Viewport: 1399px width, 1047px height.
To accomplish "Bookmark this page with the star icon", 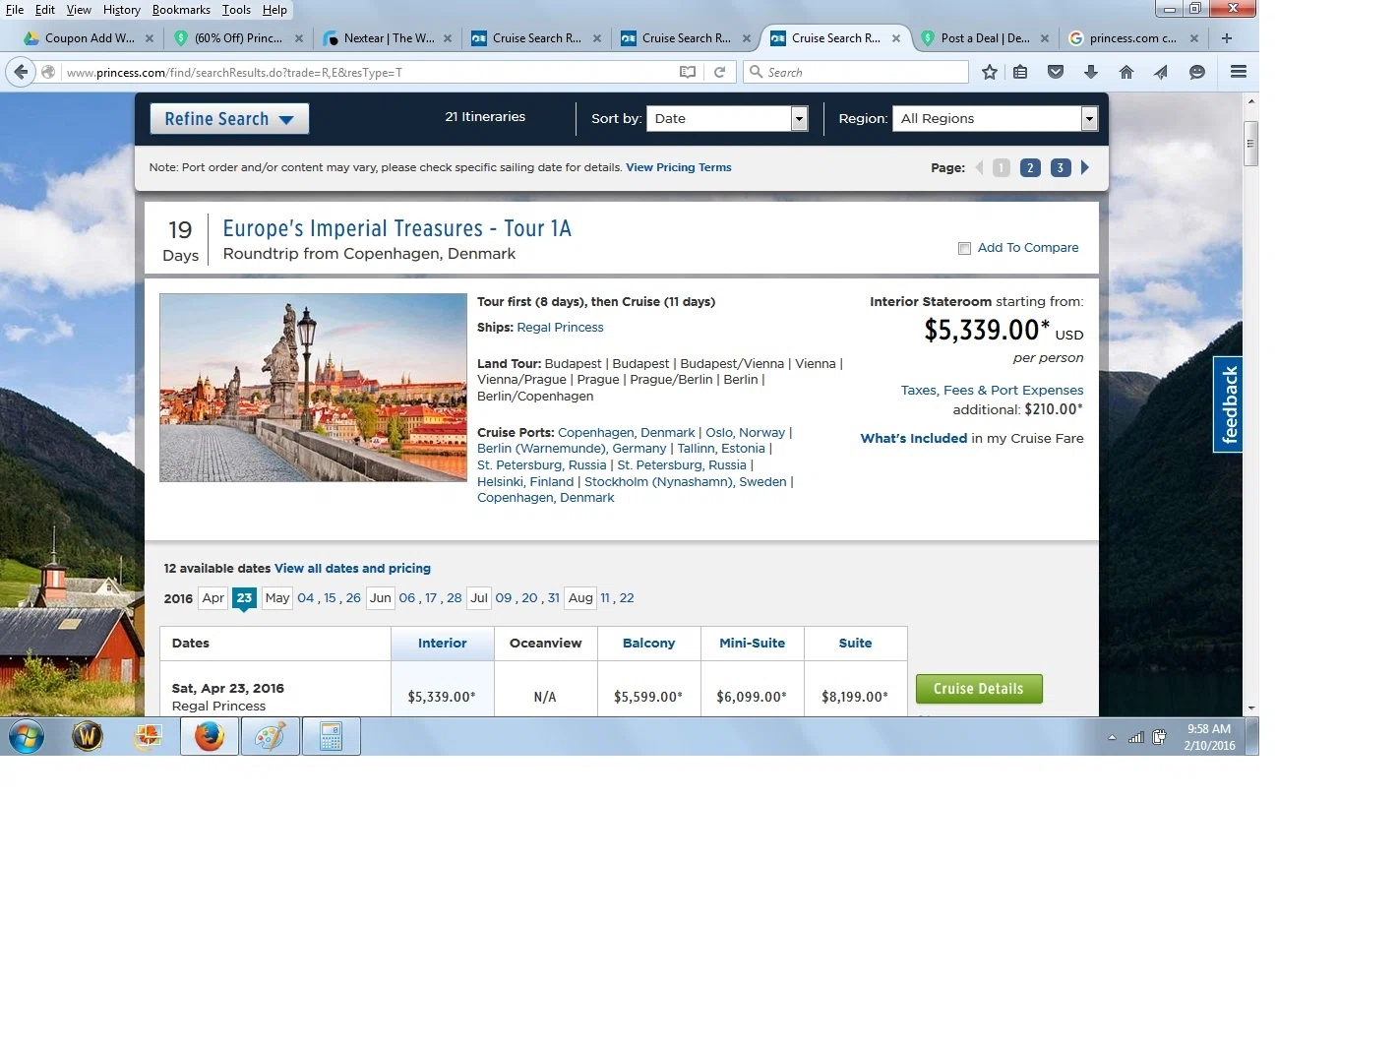I will (990, 72).
